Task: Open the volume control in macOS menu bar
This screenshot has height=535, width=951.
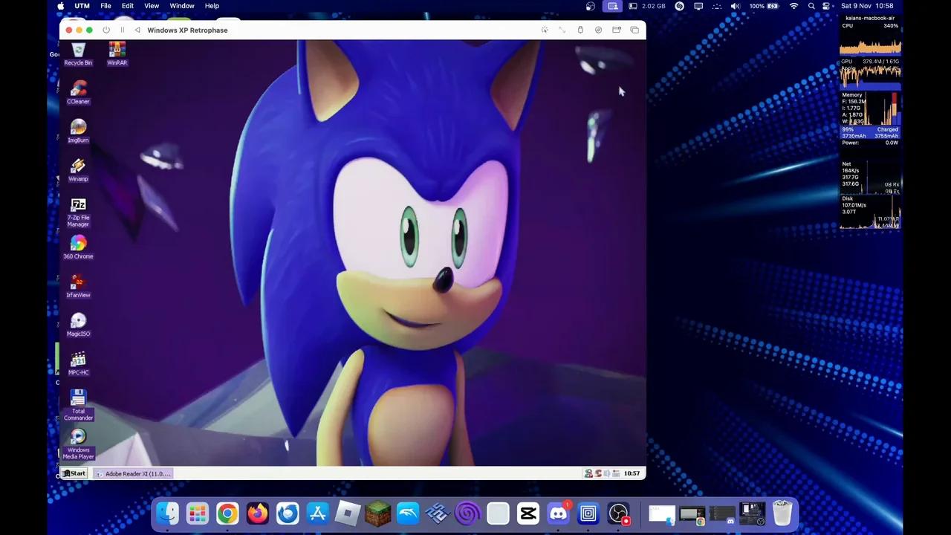Action: (735, 6)
